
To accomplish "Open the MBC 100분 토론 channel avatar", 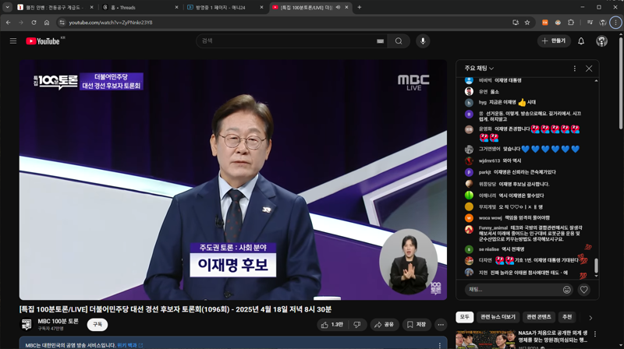I will [x=27, y=324].
